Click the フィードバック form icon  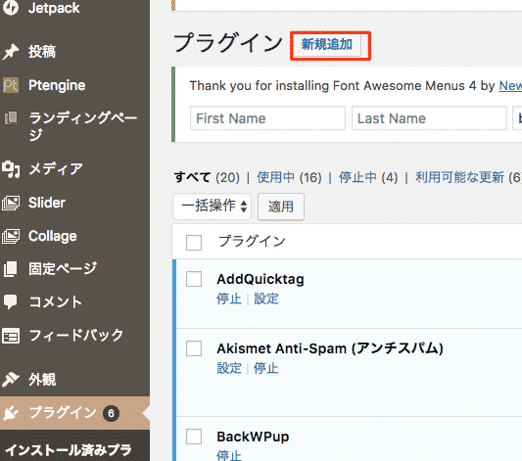coord(11,336)
